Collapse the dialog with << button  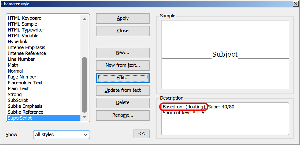pos(141,134)
